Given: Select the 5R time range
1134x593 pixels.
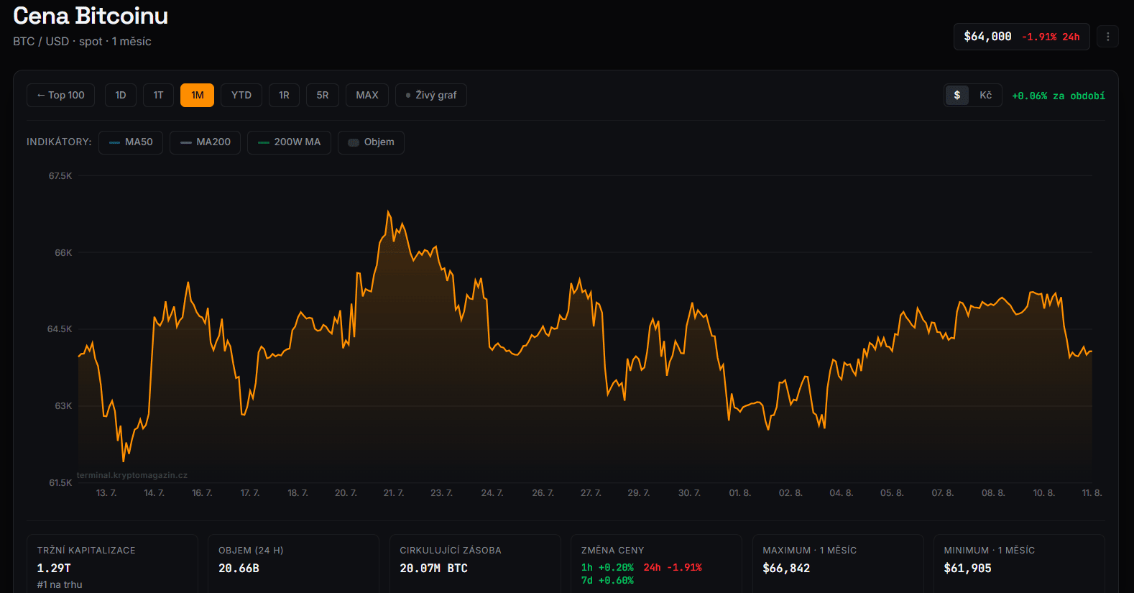Looking at the screenshot, I should pos(323,95).
